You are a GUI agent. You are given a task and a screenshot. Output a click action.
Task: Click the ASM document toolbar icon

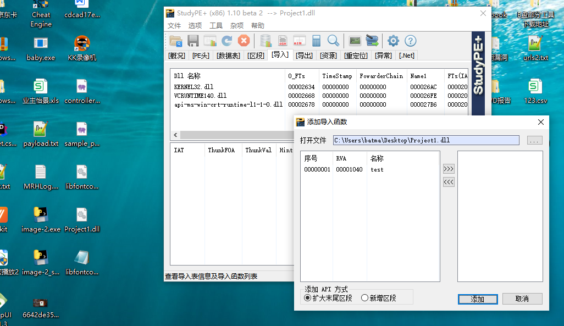(x=283, y=41)
